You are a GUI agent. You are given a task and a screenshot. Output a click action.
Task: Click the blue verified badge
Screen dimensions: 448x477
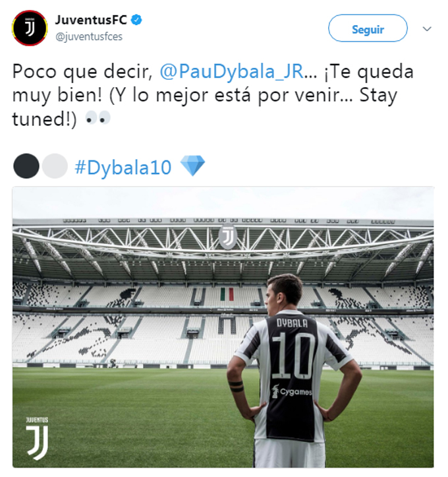click(136, 20)
